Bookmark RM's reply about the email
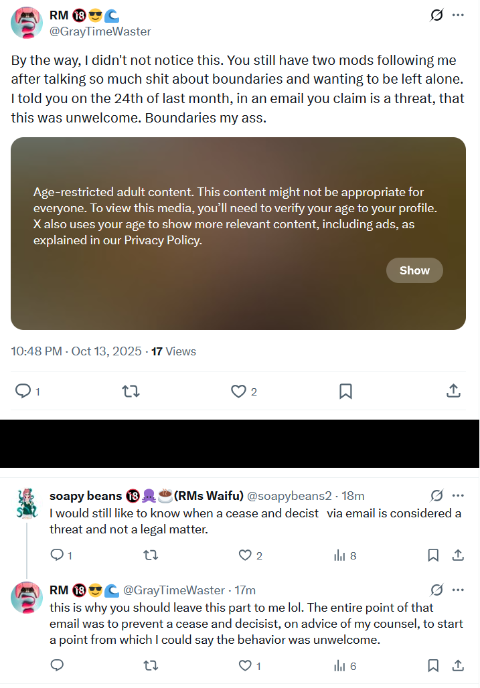The image size is (480, 688). (433, 666)
